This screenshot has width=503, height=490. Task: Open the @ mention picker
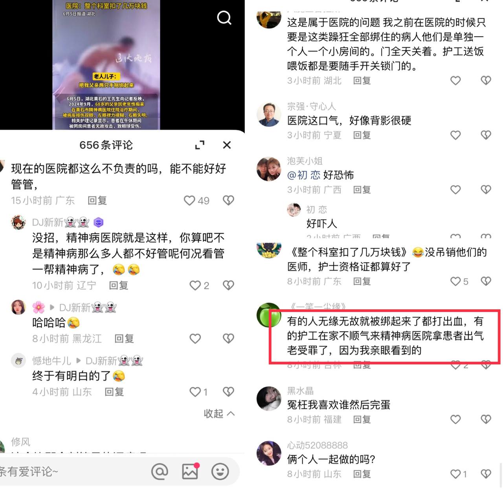[160, 471]
